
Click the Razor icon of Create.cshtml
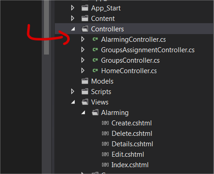[105, 123]
